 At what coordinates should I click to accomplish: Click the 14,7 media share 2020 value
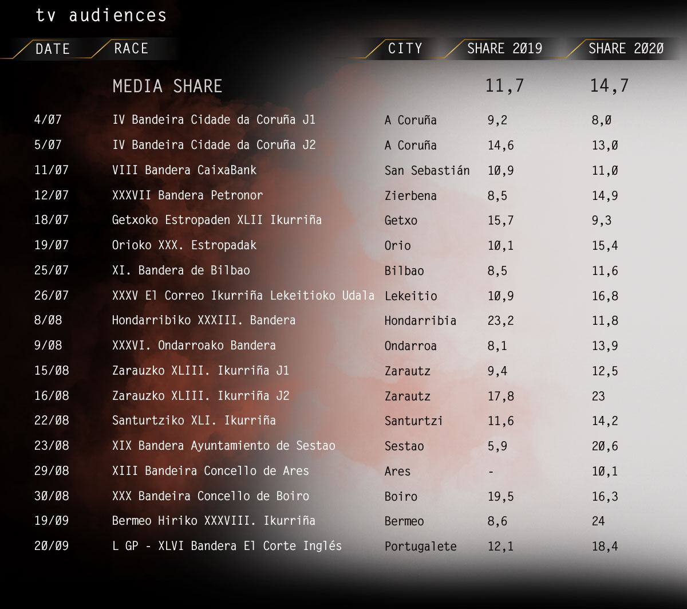pos(609,86)
